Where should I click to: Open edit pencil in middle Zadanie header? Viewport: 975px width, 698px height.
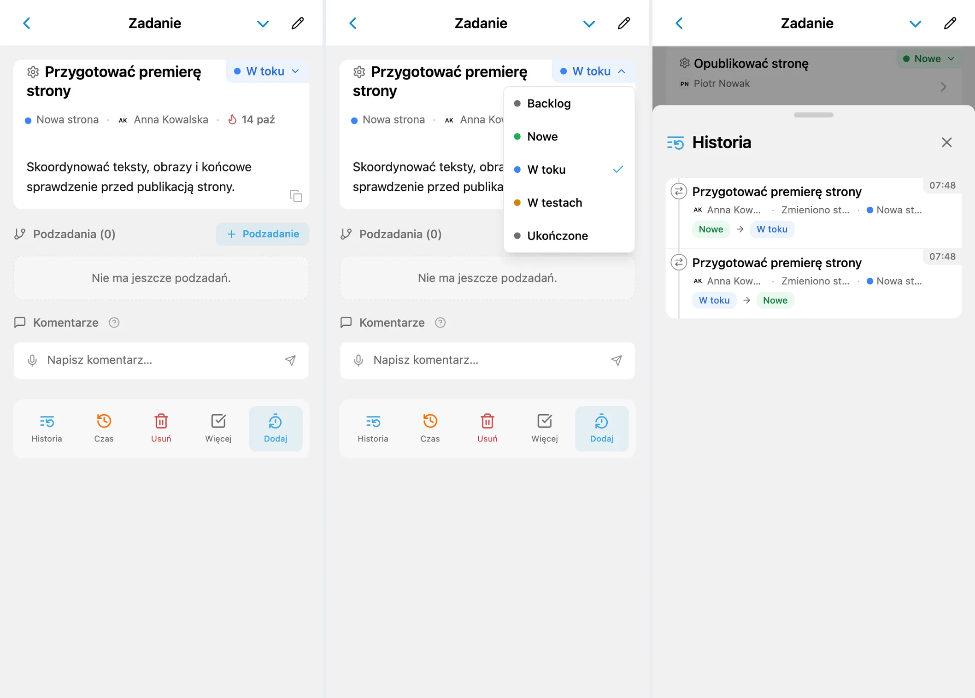624,23
